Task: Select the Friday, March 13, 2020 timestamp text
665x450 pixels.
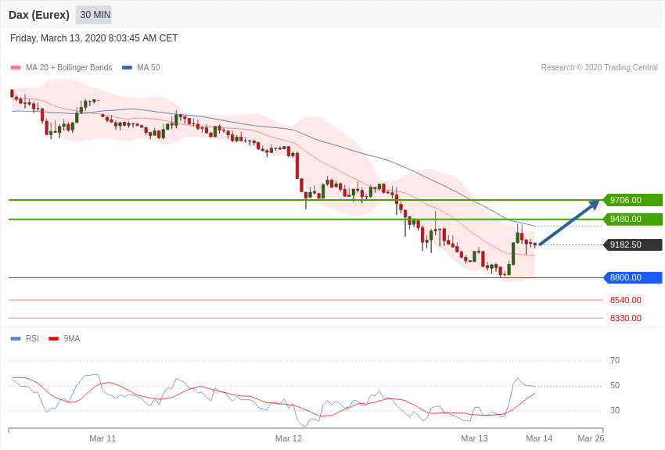Action: (x=94, y=38)
